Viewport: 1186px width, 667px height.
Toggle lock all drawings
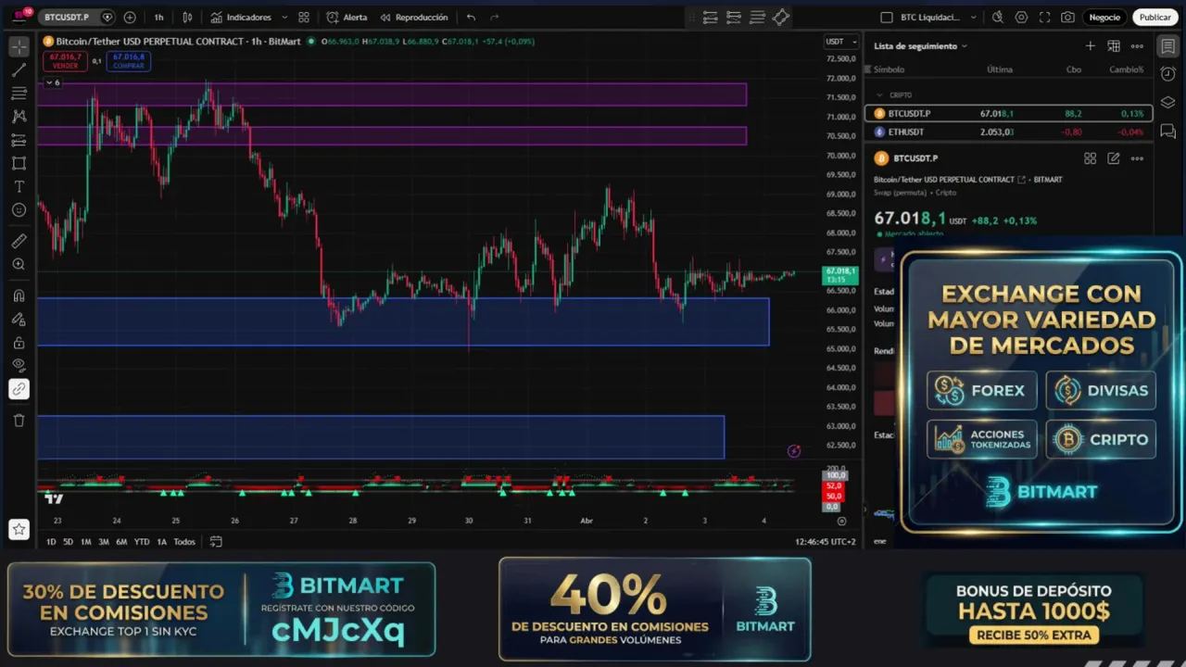pyautogui.click(x=19, y=343)
